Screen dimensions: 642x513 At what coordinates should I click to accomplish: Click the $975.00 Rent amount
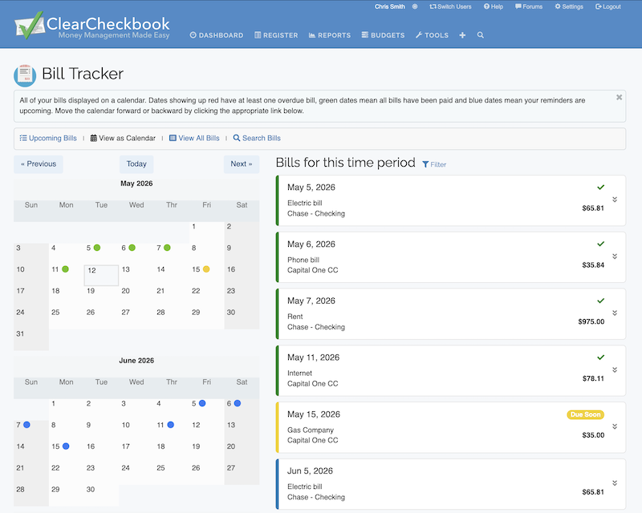(x=591, y=321)
